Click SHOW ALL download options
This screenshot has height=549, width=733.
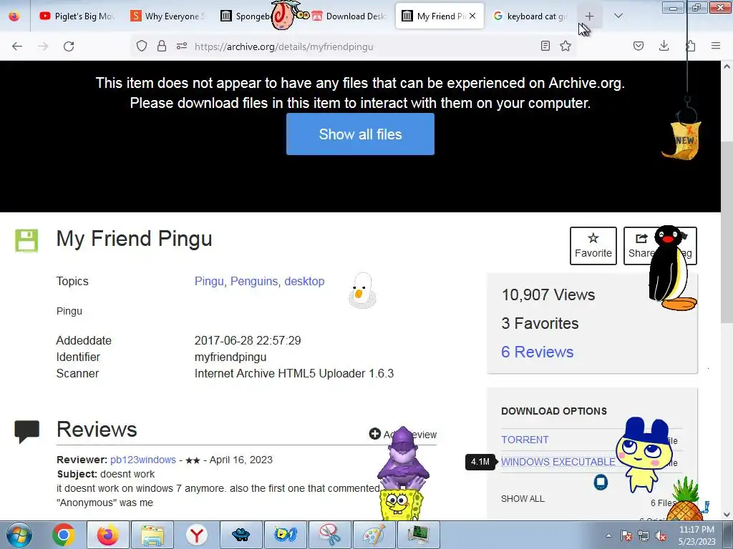pos(523,498)
